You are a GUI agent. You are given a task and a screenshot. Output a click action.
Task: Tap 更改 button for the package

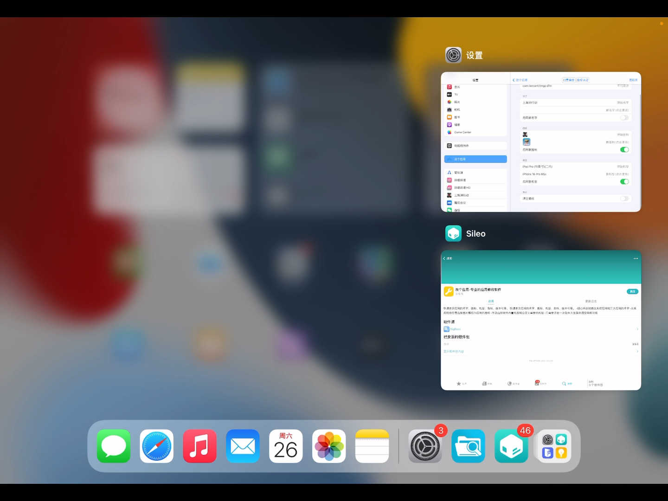click(633, 292)
